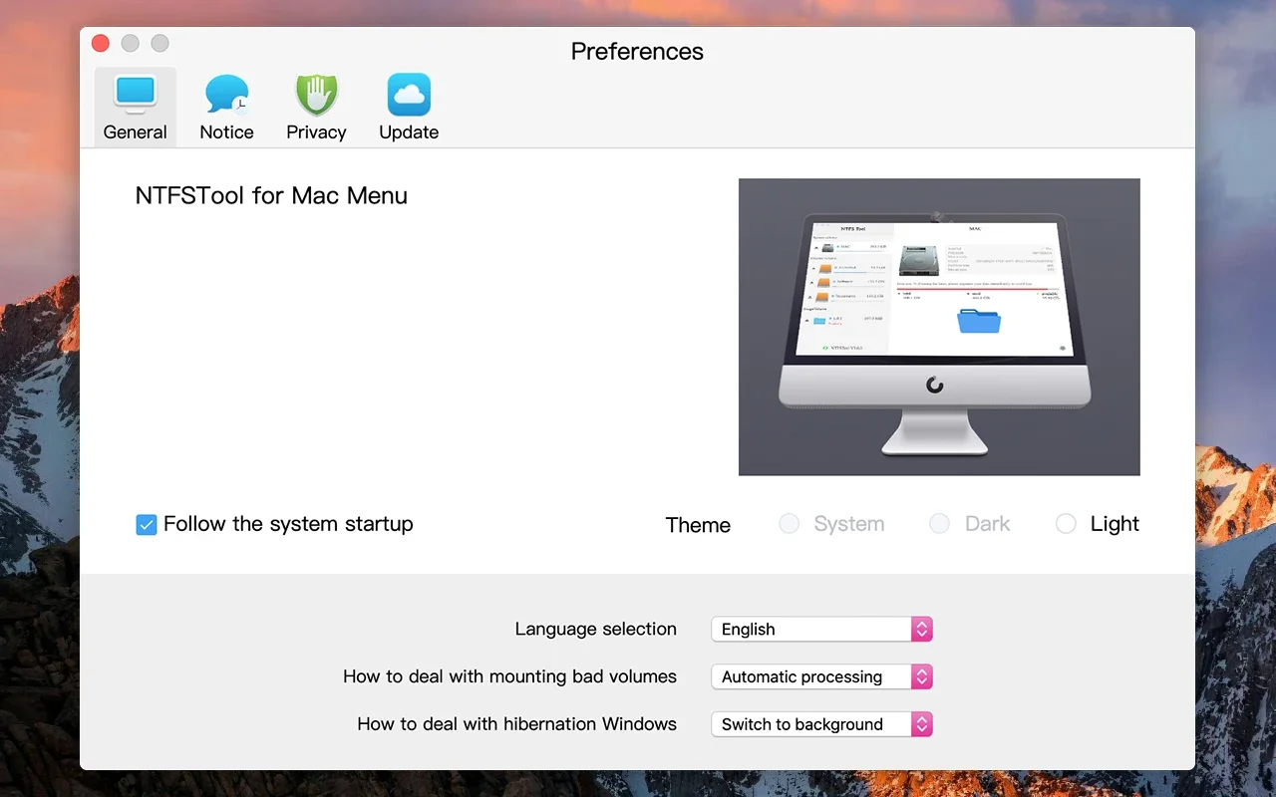Viewport: 1276px width, 797px height.
Task: Choose the Dark theme radio button
Action: 939,524
